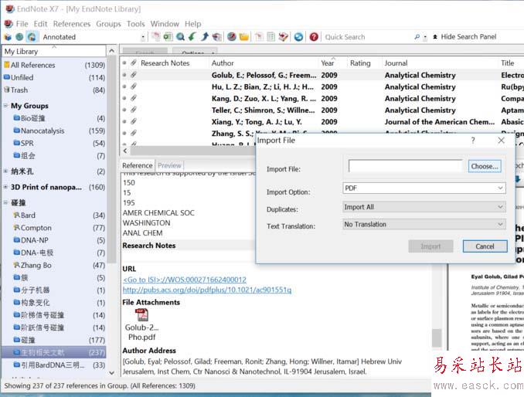Toggle read status dot for Teller, C. row

[x=124, y=110]
